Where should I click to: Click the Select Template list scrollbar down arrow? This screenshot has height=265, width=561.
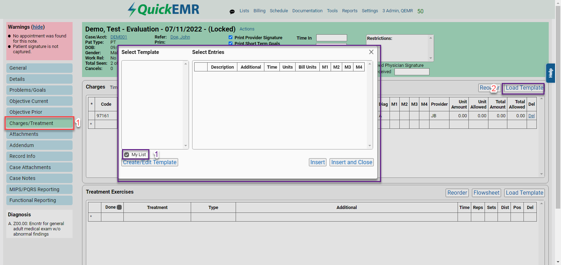185,146
